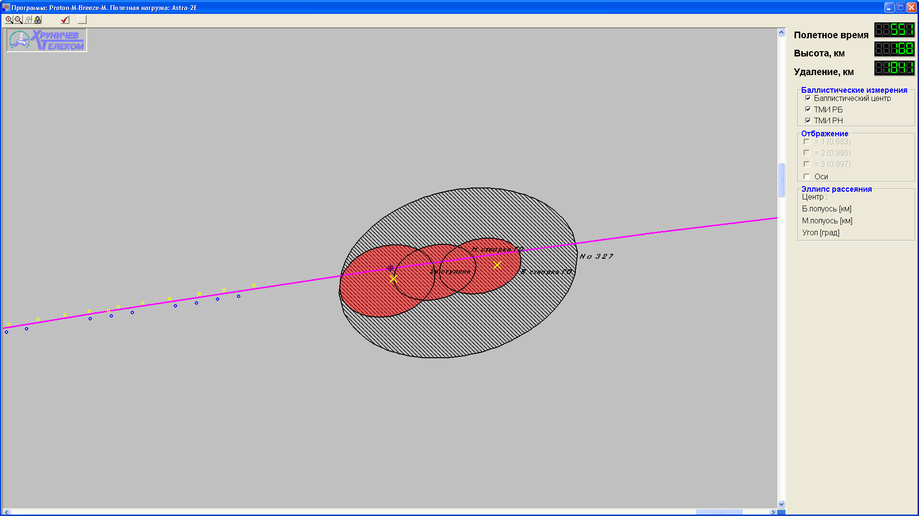Click the yellow cross marker inside right ellipse

coord(497,265)
